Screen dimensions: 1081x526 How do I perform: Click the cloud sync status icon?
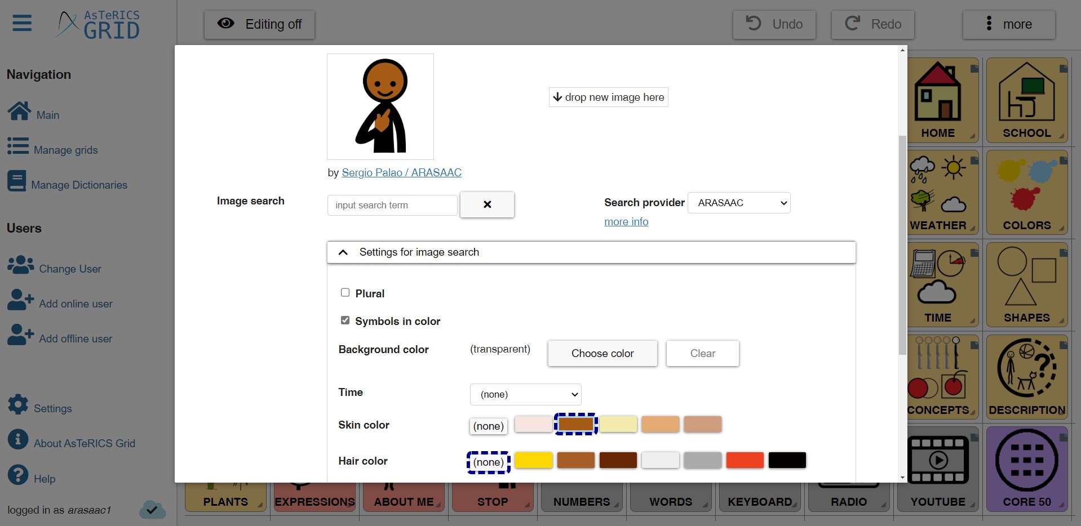tap(152, 510)
